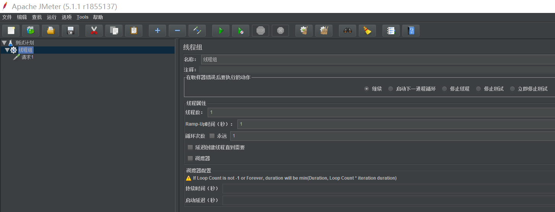Collapse all nodes with minus icon
The width and height of the screenshot is (555, 212).
coord(177,30)
